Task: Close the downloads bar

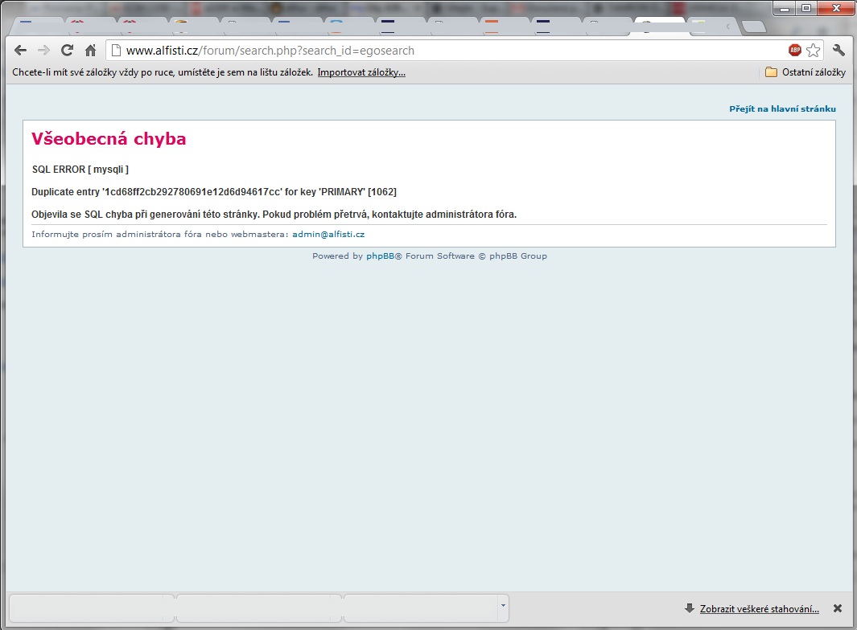Action: pos(838,608)
